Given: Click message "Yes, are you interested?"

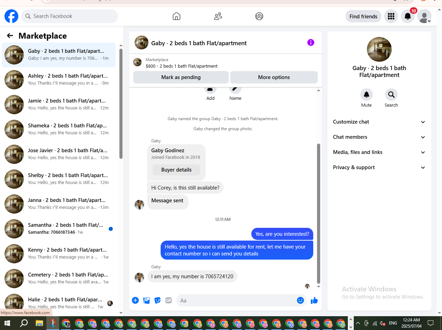Looking at the screenshot, I should [x=282, y=234].
